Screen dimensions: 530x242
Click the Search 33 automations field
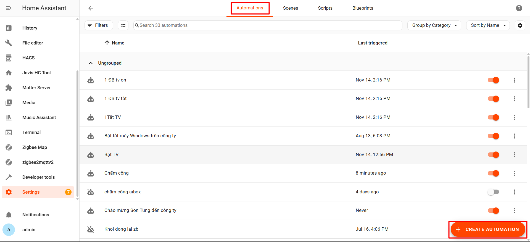[267, 25]
